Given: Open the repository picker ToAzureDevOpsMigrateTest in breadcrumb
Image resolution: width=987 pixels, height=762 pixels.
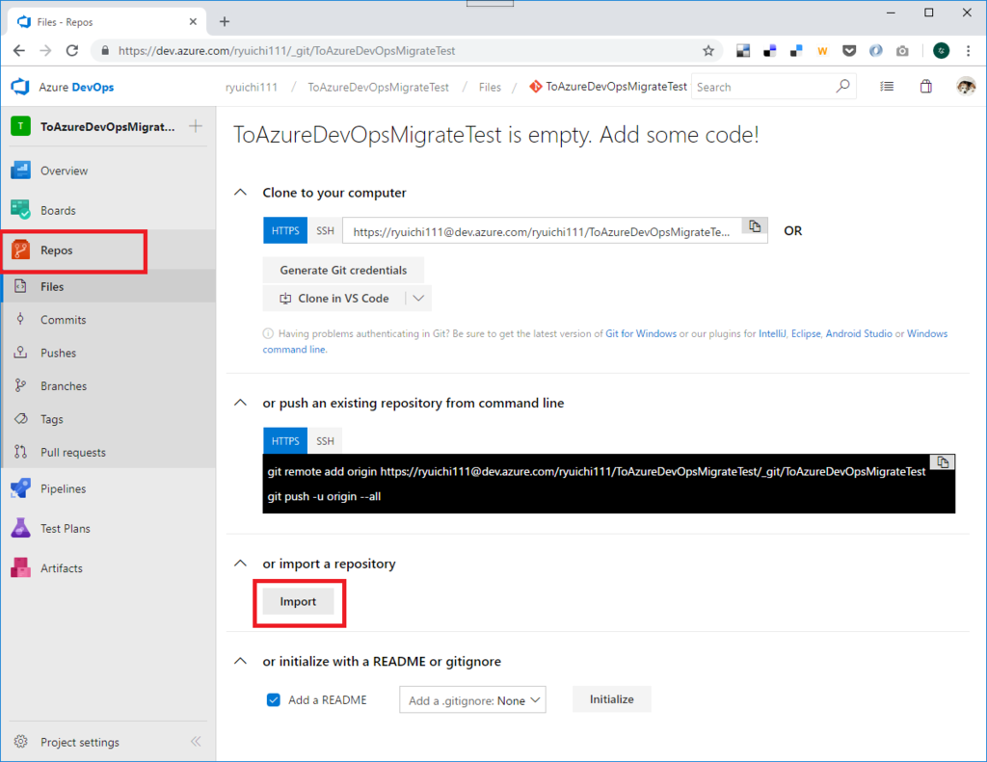Looking at the screenshot, I should pyautogui.click(x=608, y=86).
